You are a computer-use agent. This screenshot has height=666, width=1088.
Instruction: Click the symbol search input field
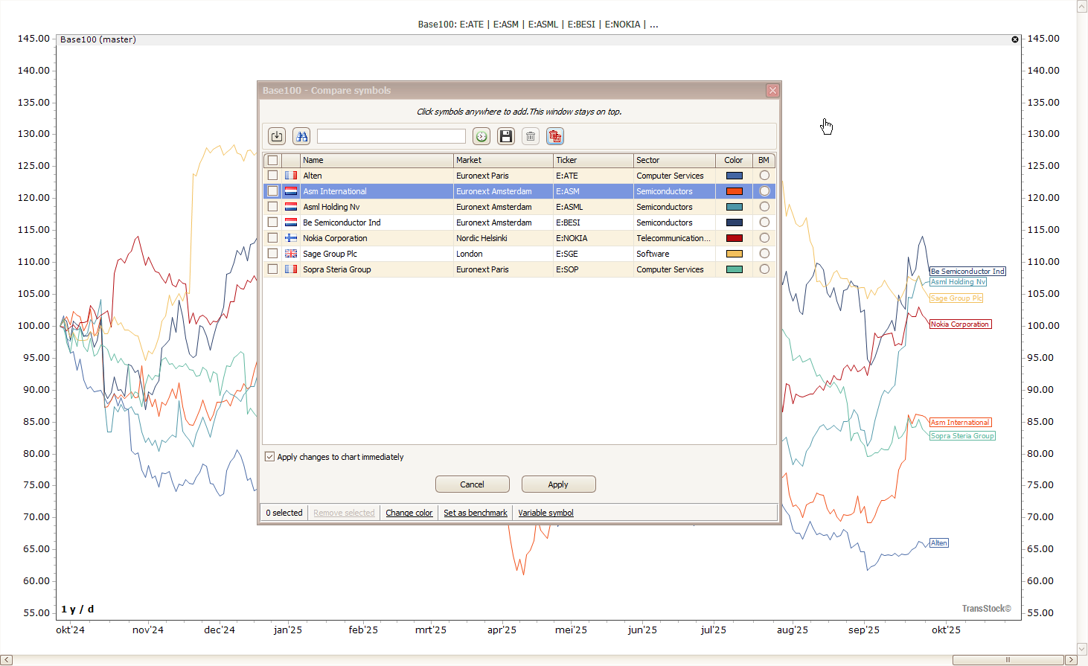coord(391,136)
